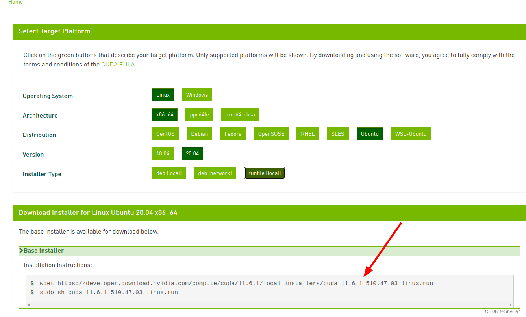Select Windows operating system
Screen dimensions: 526x317
tap(197, 95)
